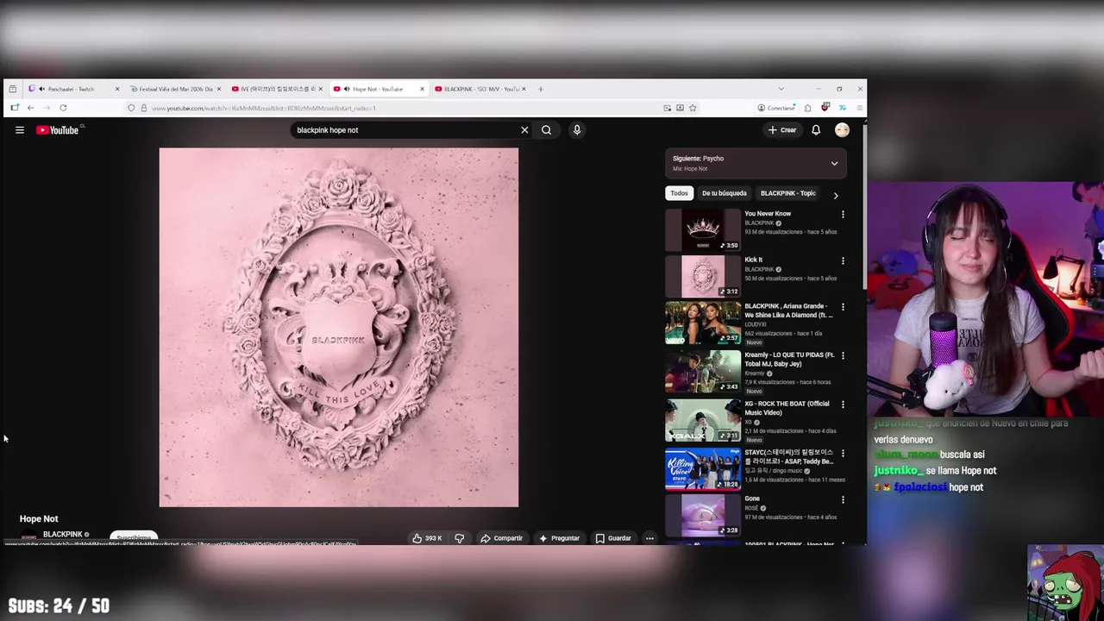Click the Preguntar button
This screenshot has height=621, width=1104.
[559, 538]
